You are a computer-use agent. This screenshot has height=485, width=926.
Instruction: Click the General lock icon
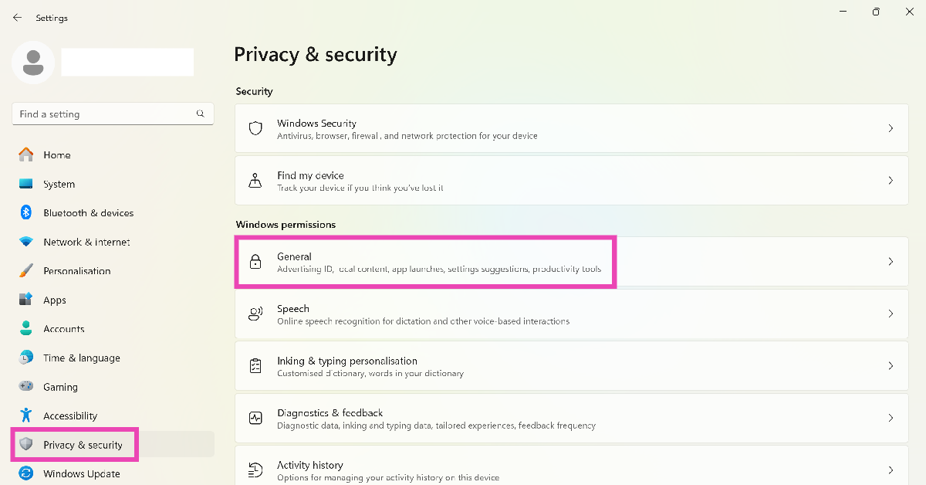[255, 263]
